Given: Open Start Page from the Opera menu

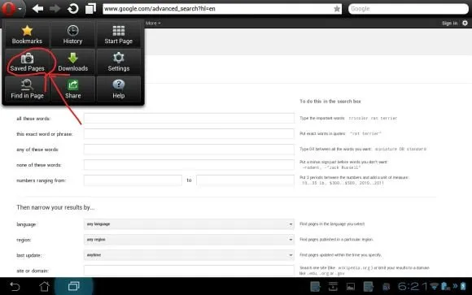Looking at the screenshot, I should point(119,35).
